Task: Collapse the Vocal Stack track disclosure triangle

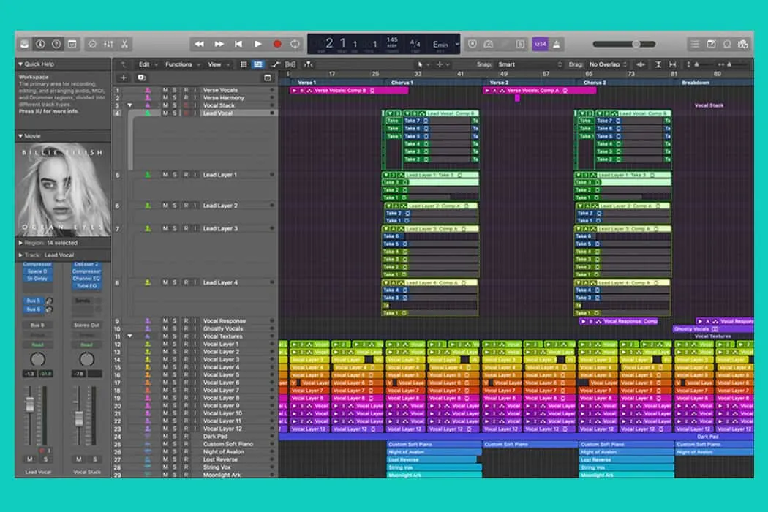Action: (130, 105)
